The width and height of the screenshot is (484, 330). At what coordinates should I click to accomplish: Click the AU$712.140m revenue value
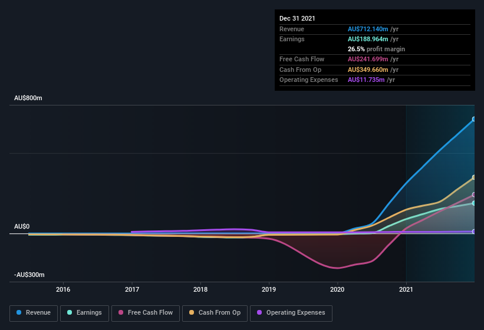pyautogui.click(x=368, y=29)
